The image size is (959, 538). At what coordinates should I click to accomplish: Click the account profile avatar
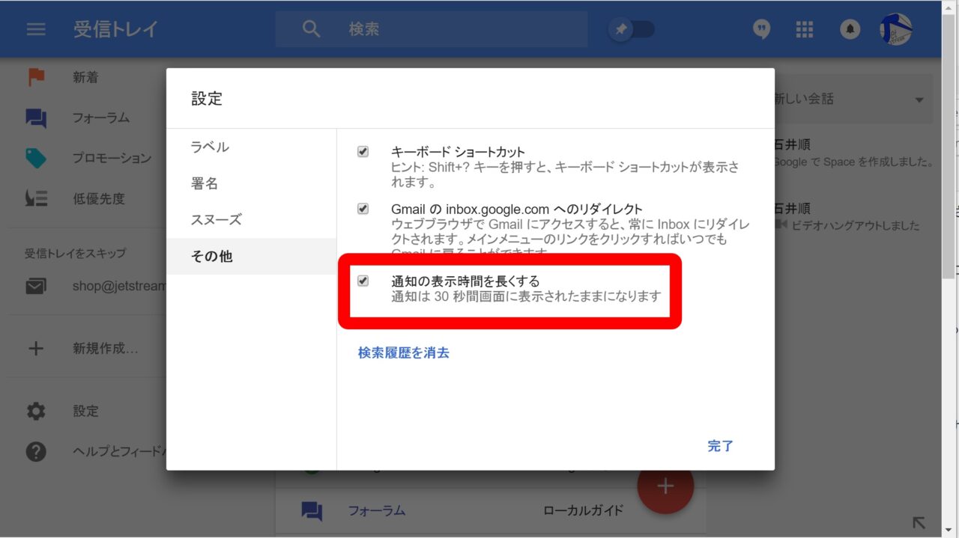coord(895,29)
